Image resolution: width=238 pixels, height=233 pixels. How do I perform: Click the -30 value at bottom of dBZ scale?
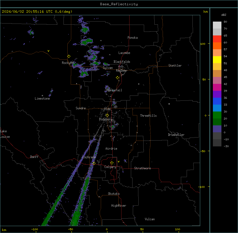(x=226, y=146)
